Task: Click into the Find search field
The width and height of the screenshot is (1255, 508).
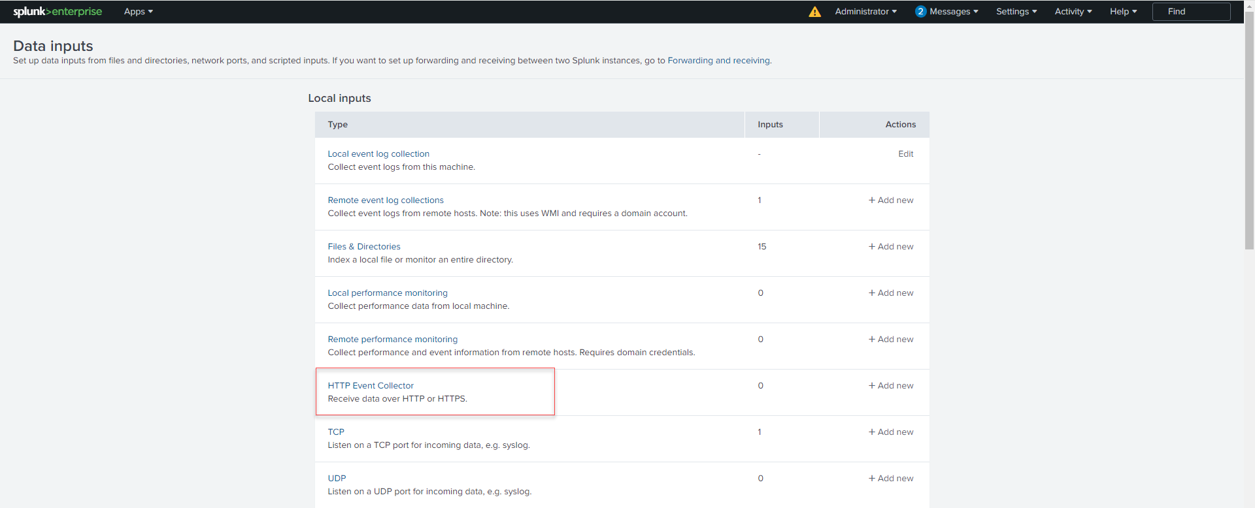Action: coord(1191,12)
